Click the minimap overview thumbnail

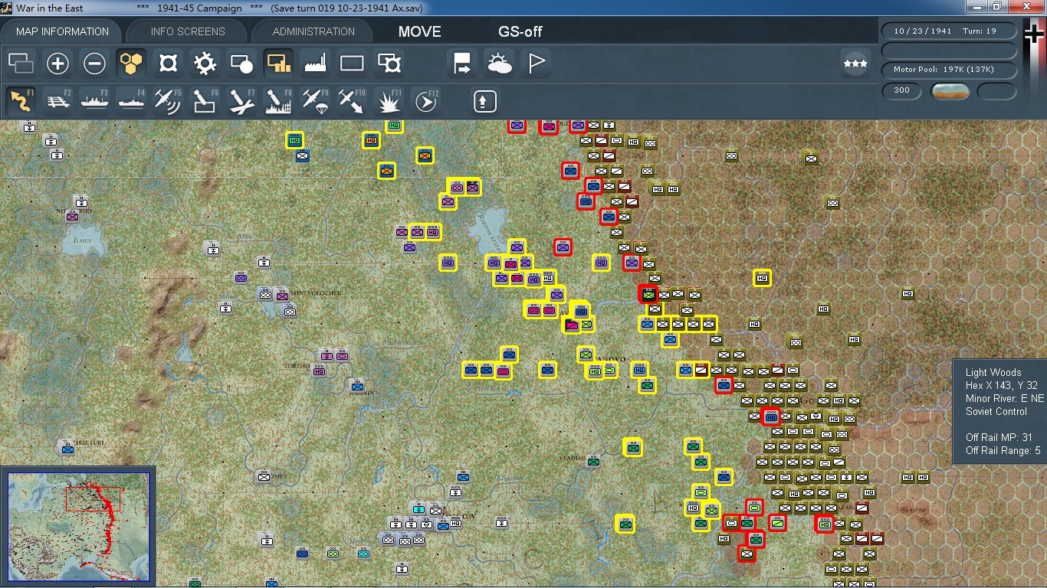(79, 527)
